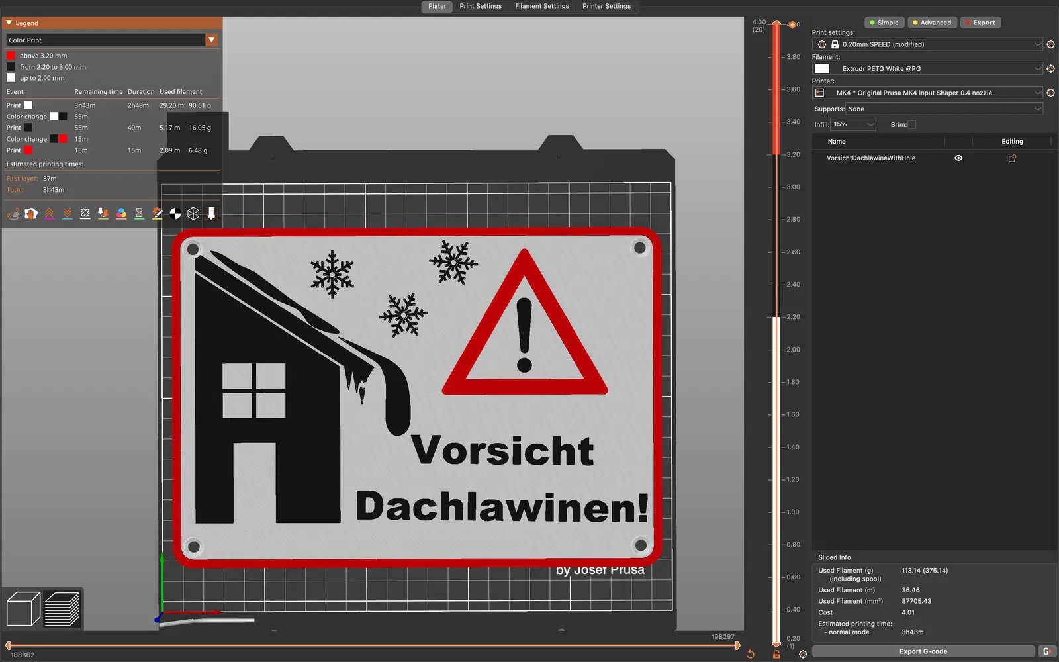
Task: Click the Editing column header
Action: coord(1012,142)
